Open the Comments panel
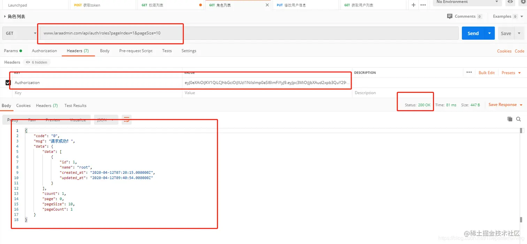This screenshot has width=527, height=244. point(465,16)
